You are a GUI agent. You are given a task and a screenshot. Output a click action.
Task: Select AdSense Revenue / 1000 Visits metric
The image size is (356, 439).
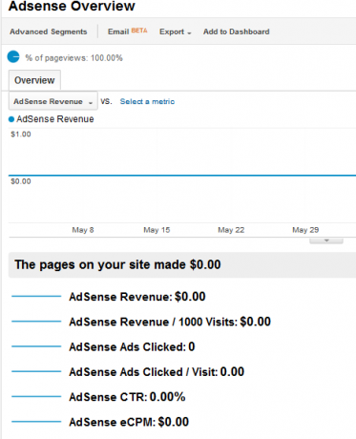[x=170, y=322]
